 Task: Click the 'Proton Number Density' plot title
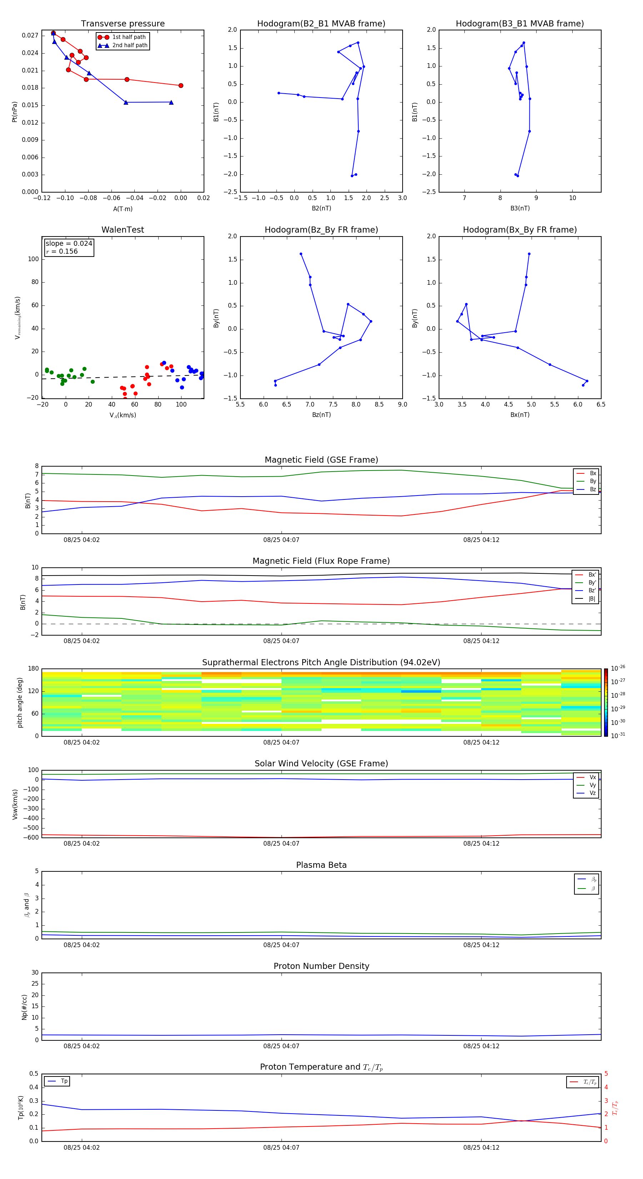point(321,966)
